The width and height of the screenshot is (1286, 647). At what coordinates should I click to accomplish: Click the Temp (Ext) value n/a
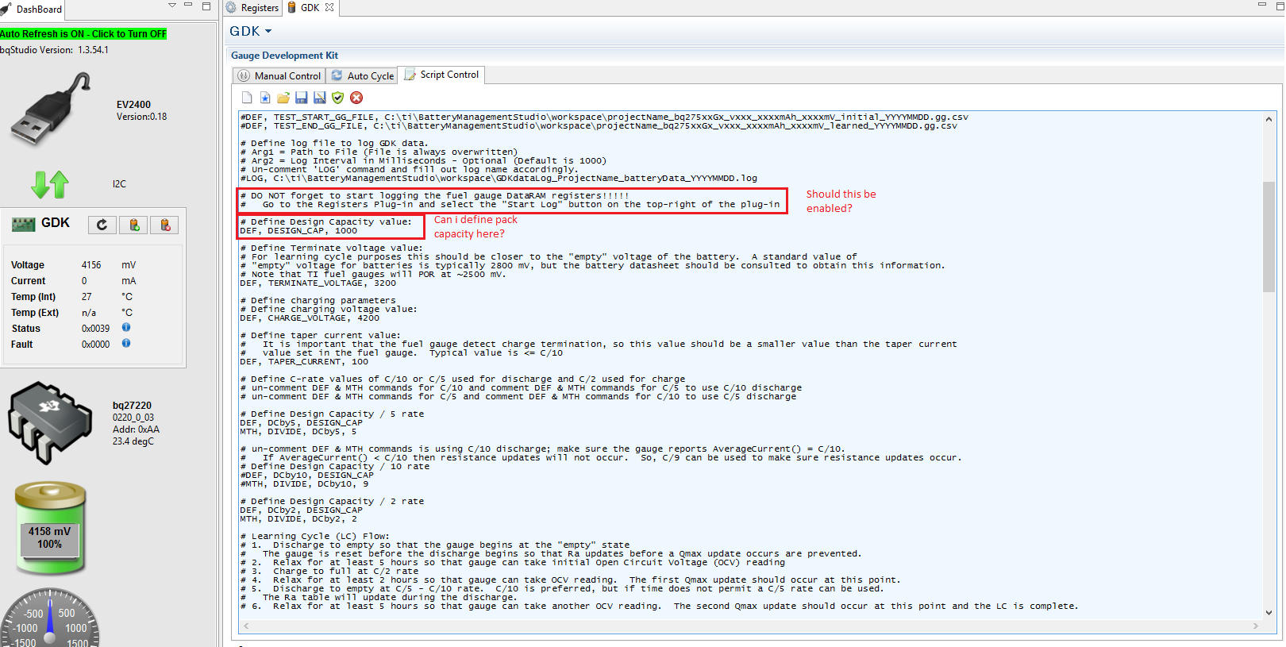[x=89, y=313]
